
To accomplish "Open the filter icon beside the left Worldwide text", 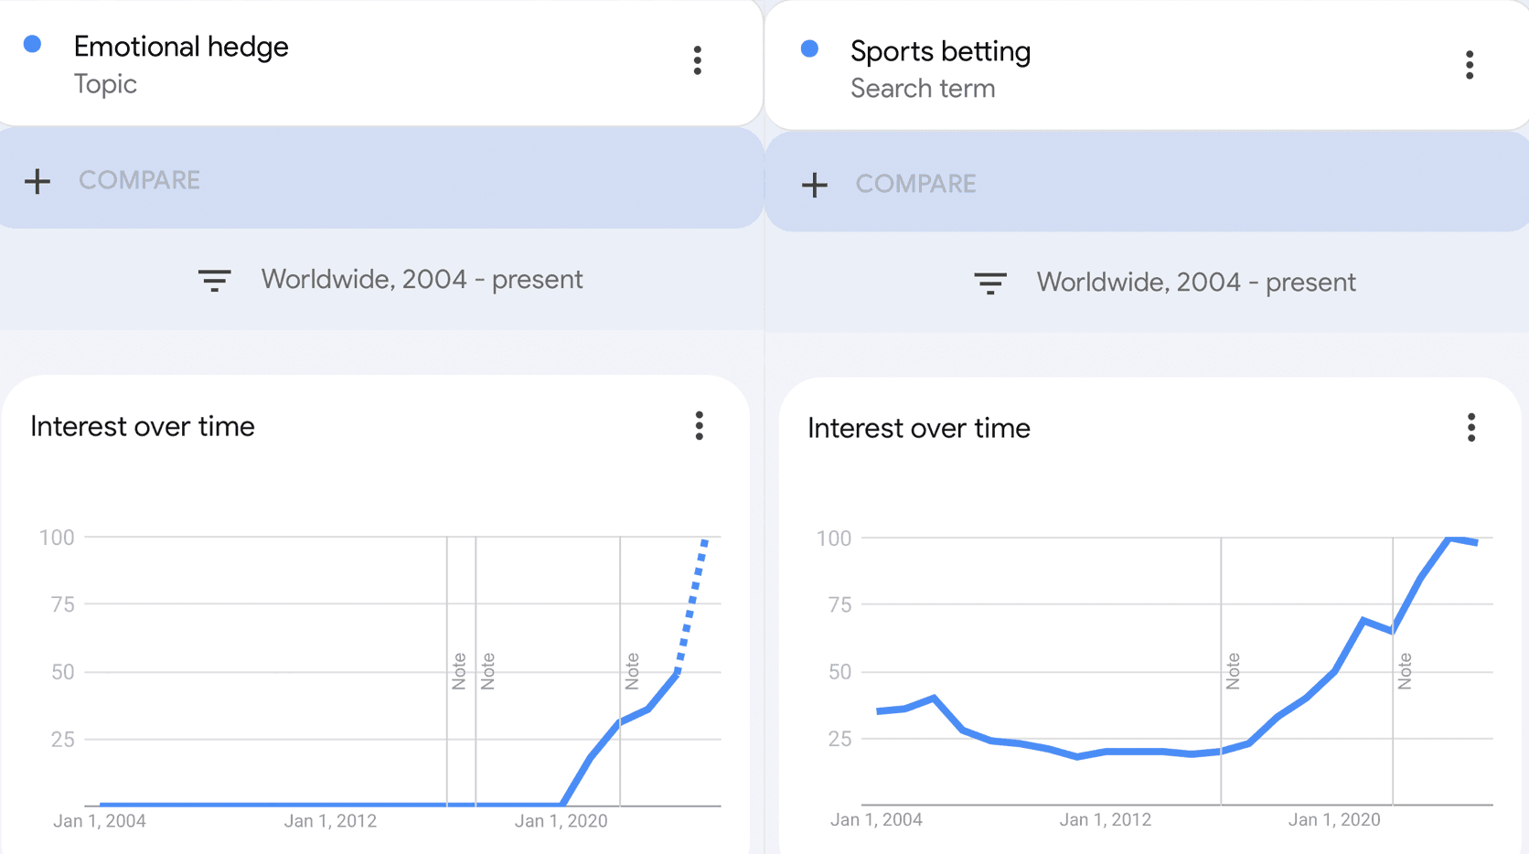I will 215,280.
